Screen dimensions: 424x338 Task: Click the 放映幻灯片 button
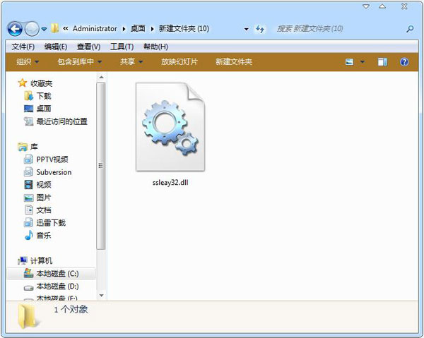[x=179, y=62]
